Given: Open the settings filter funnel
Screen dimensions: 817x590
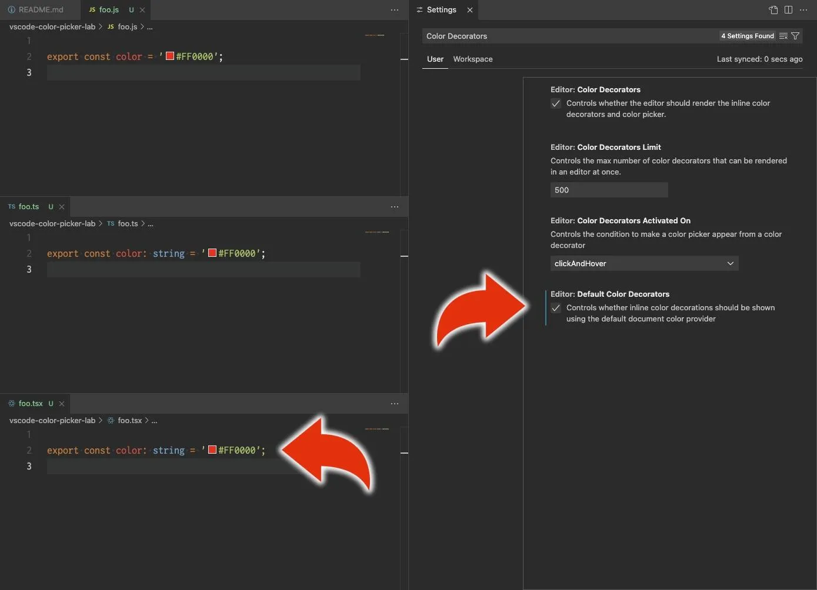Looking at the screenshot, I should click(x=795, y=36).
